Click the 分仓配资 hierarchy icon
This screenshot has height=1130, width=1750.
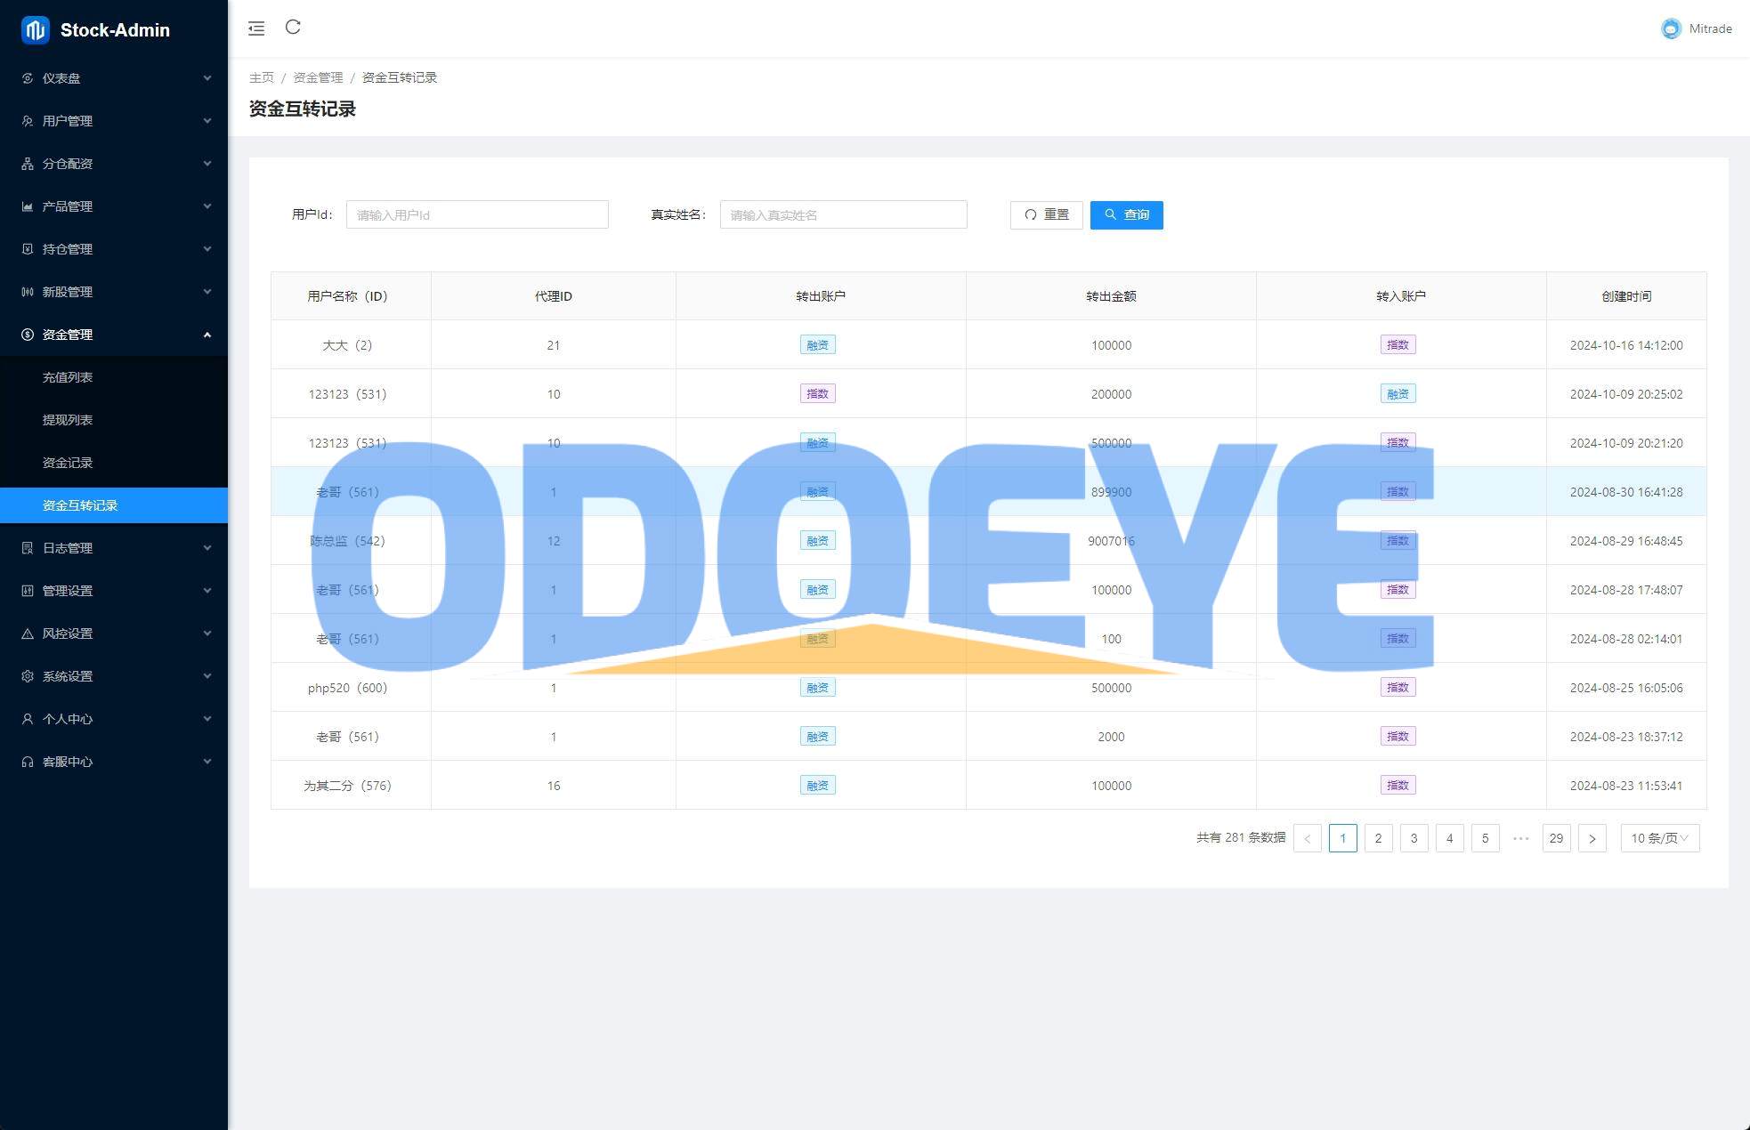click(x=28, y=164)
